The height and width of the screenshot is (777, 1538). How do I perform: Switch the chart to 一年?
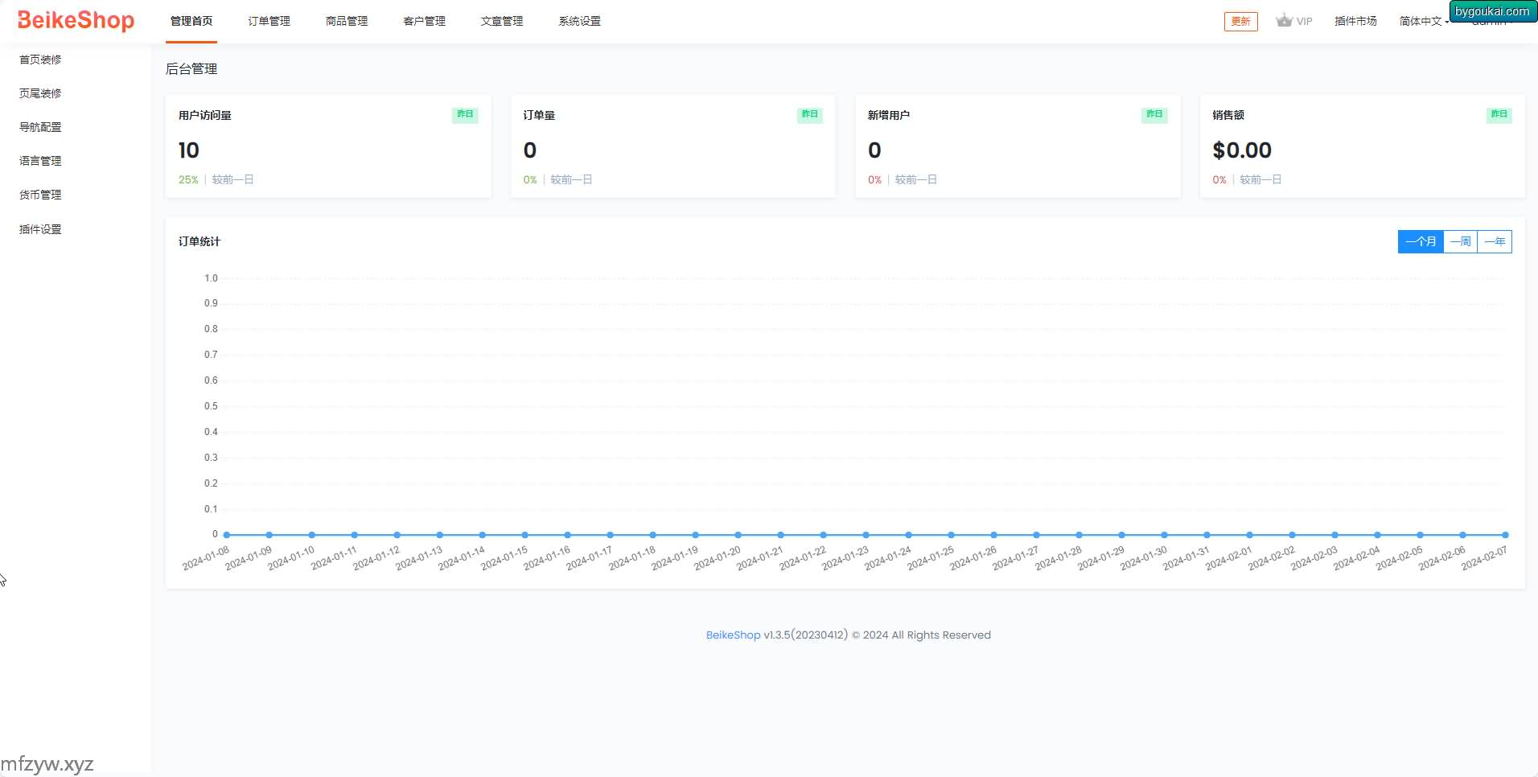click(x=1495, y=241)
